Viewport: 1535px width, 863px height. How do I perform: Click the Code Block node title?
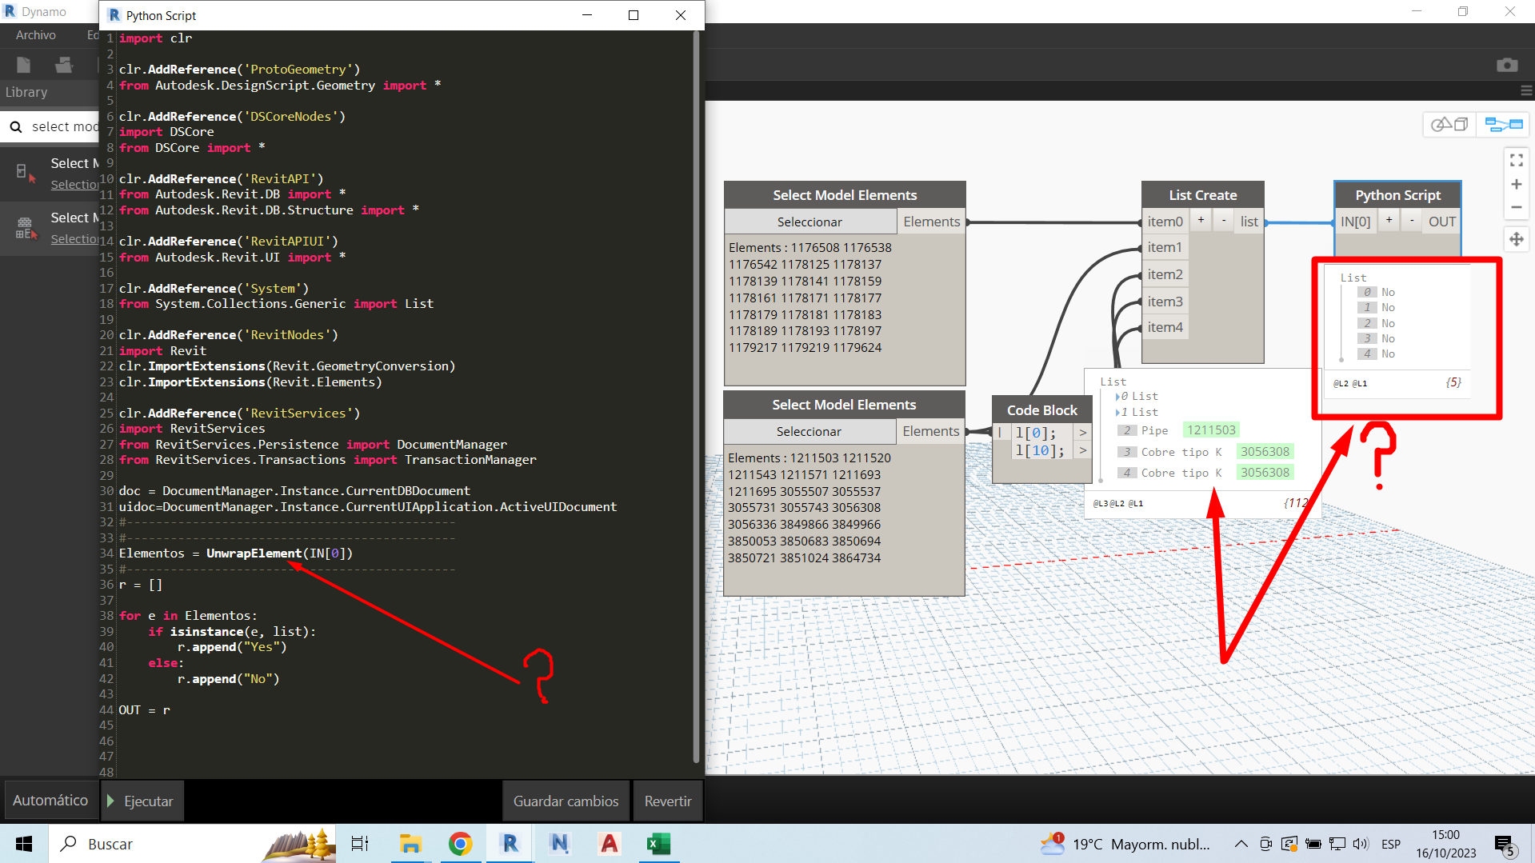coord(1041,410)
